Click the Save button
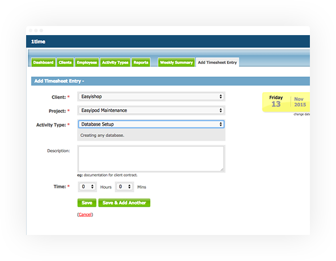This screenshot has height=261, width=336. [x=87, y=203]
